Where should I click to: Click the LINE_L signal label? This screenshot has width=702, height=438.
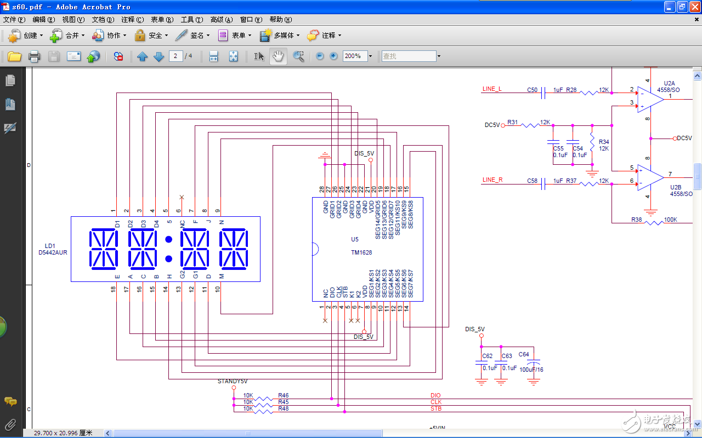[x=492, y=89]
